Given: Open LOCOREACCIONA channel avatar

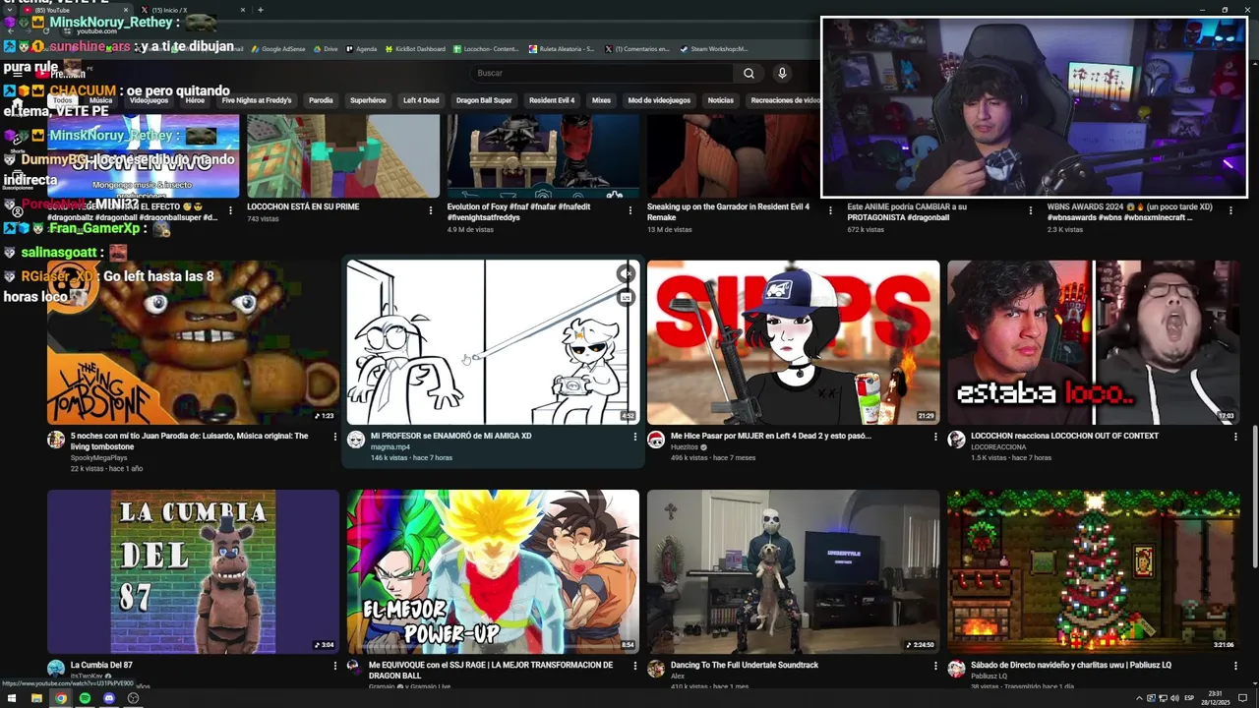Looking at the screenshot, I should tap(956, 440).
